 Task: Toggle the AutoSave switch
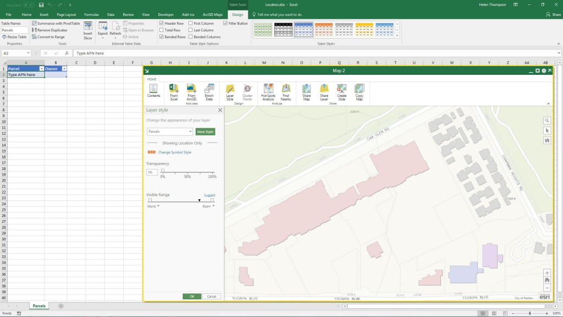point(29,5)
